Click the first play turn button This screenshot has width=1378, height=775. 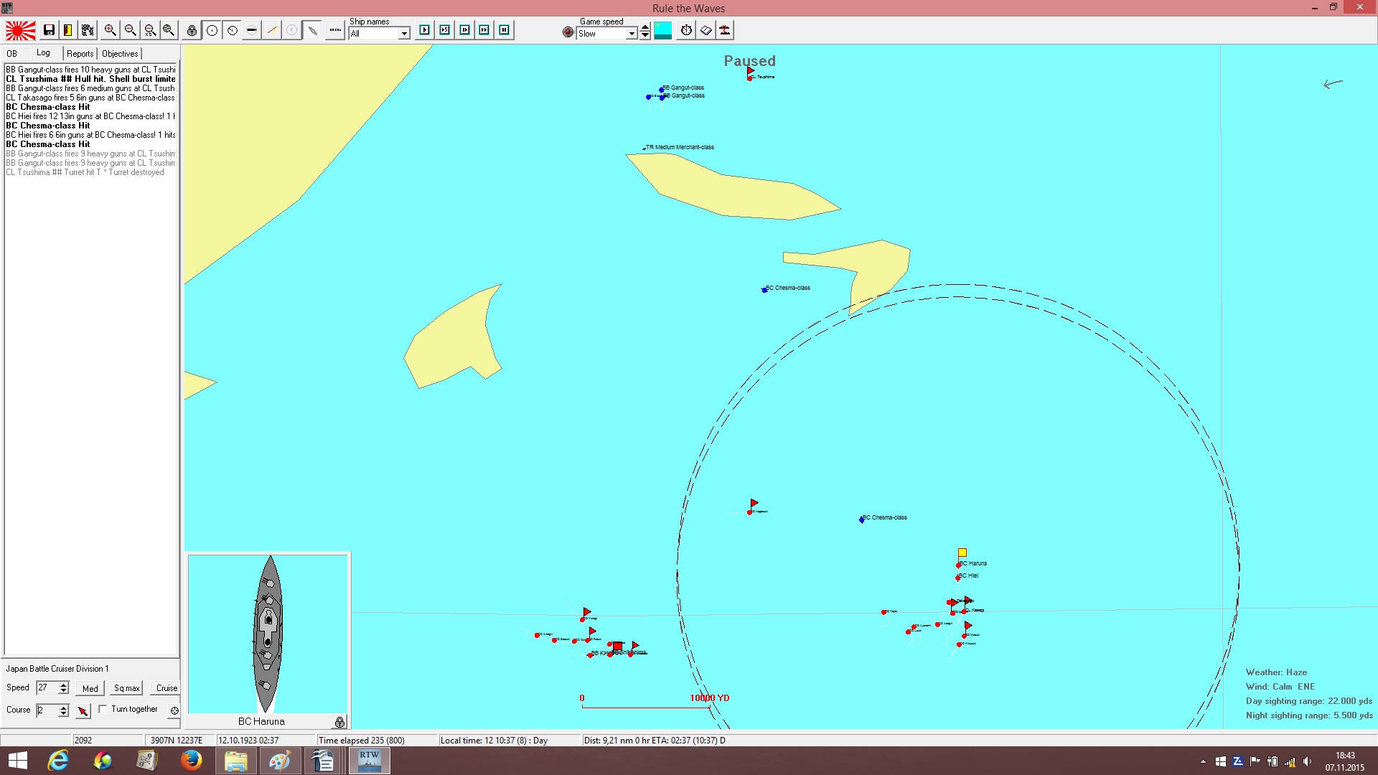pos(425,30)
